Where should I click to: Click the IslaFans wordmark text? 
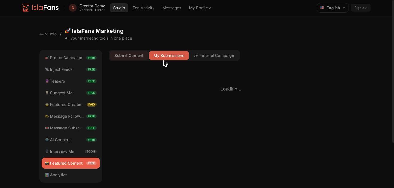click(45, 8)
